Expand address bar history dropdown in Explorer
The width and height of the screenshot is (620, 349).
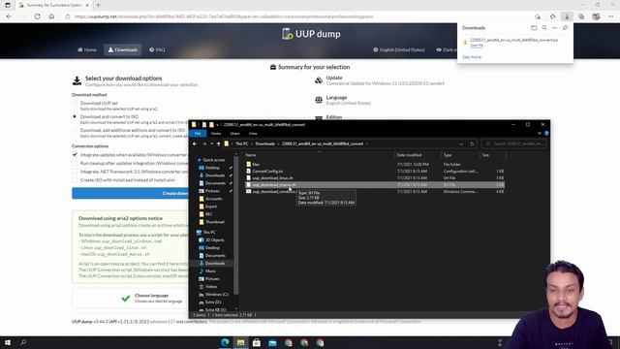coord(461,144)
